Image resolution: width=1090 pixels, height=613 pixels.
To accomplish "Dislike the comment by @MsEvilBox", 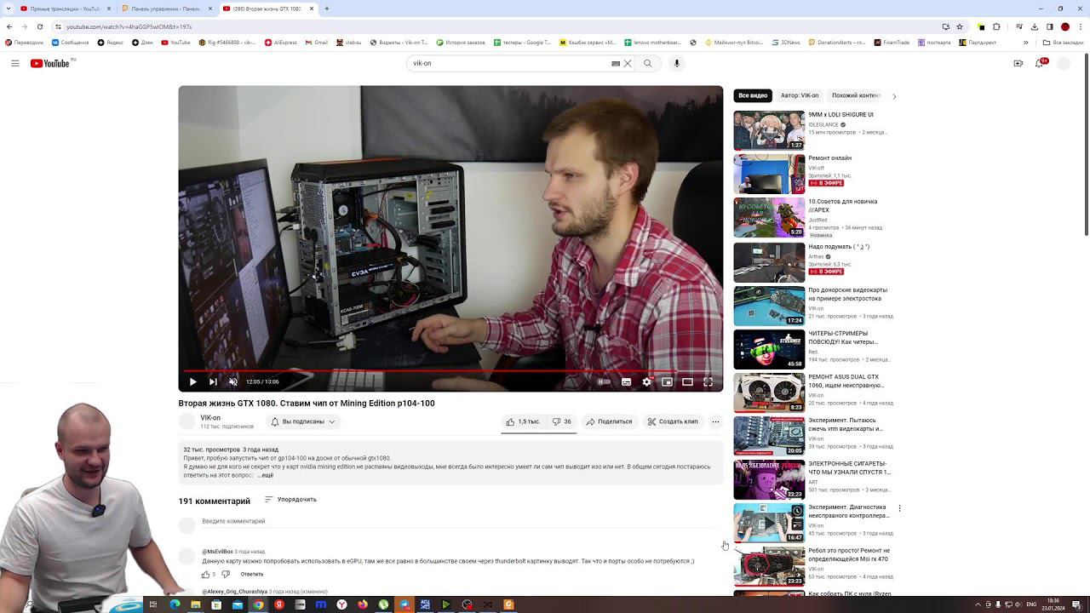I will pos(225,575).
